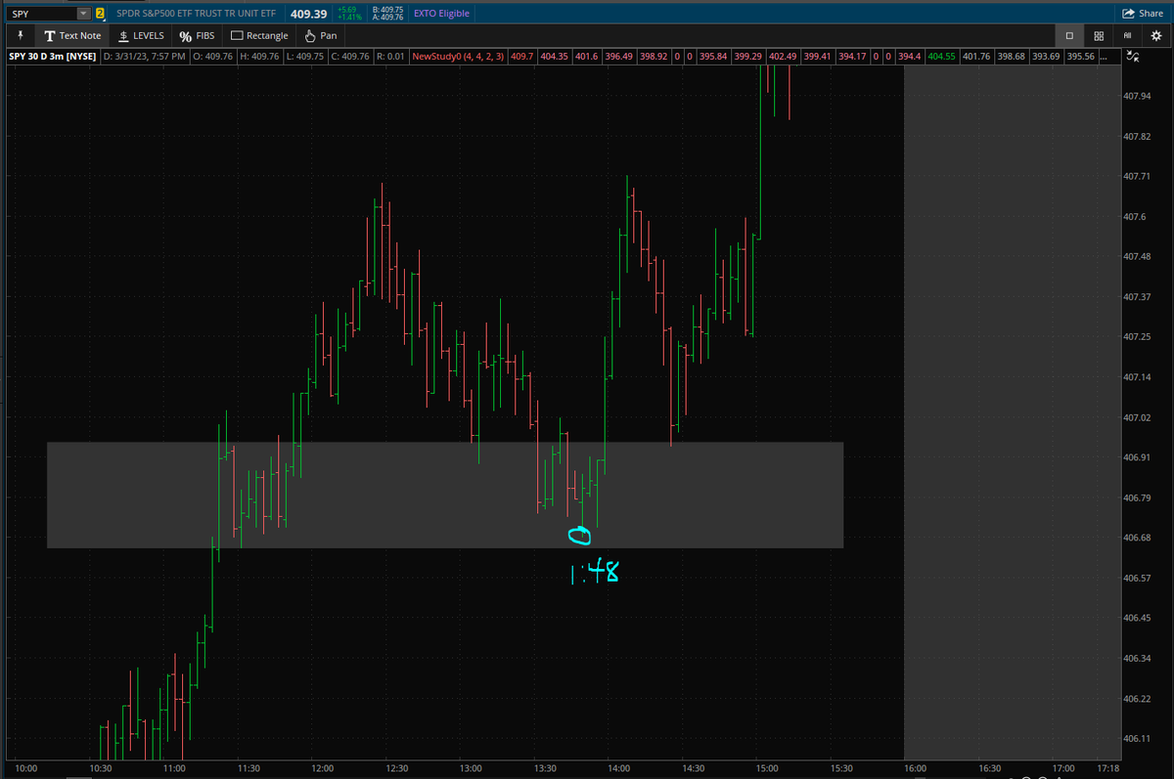
Task: Click the 407.02 price axis label
Action: pyautogui.click(x=1136, y=417)
